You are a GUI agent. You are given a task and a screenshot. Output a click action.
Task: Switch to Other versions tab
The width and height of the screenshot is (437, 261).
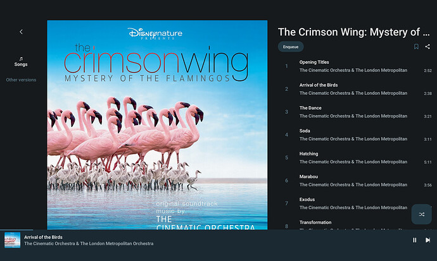[21, 80]
